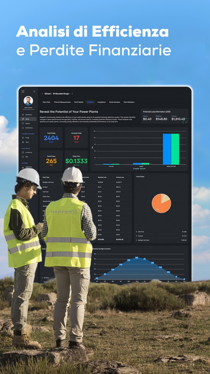Switch to the Serial Numbers tab
Viewport: 210px width, 374px height.
[114, 102]
